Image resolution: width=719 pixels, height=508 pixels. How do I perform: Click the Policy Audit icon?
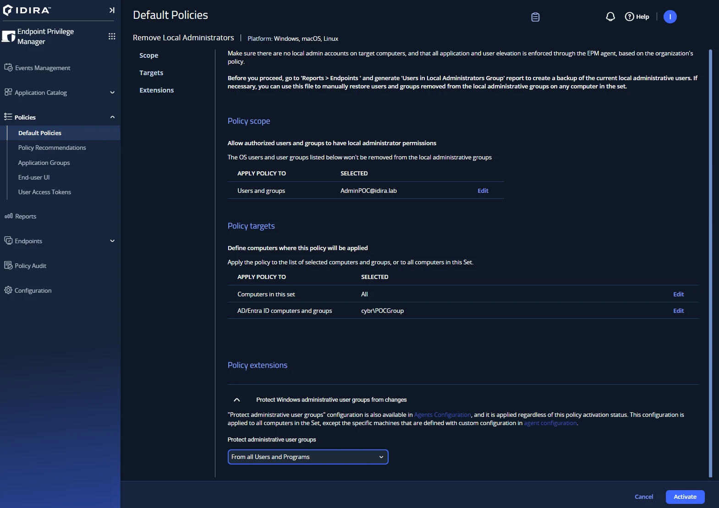[x=8, y=265]
